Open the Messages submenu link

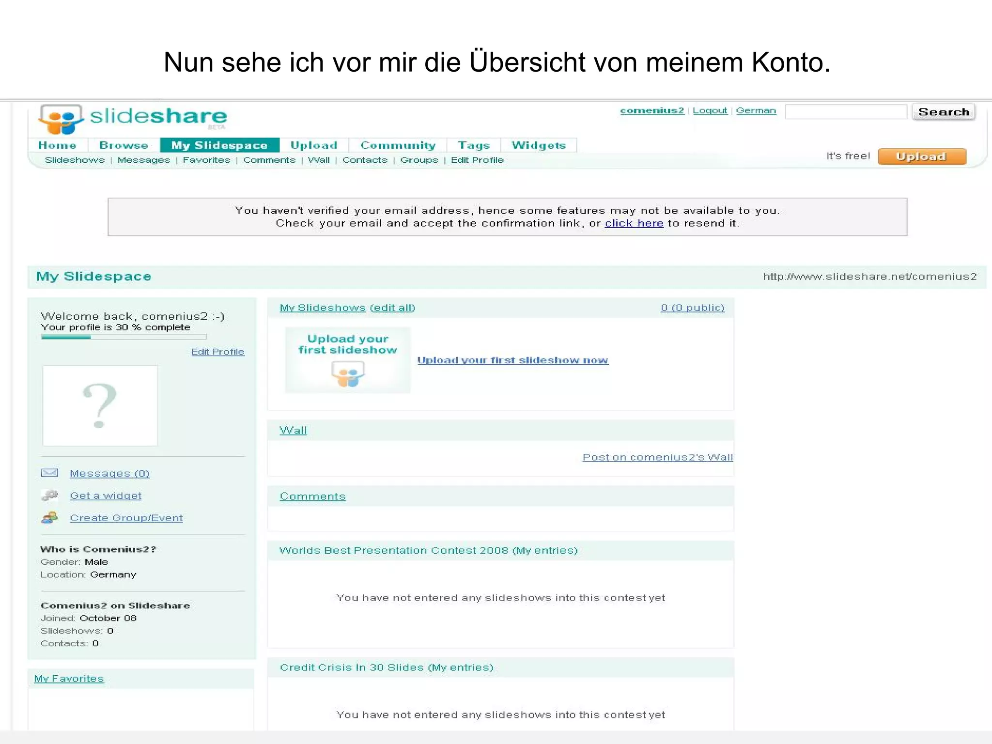point(144,160)
